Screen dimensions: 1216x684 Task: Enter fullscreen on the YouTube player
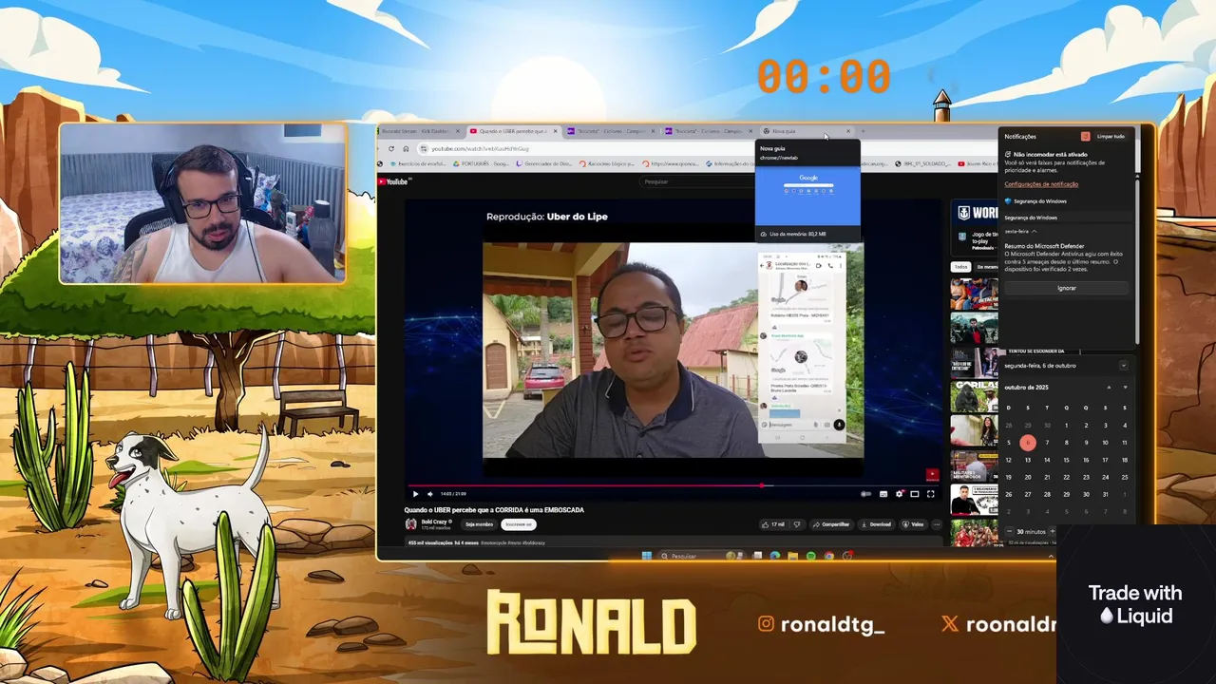tap(931, 494)
